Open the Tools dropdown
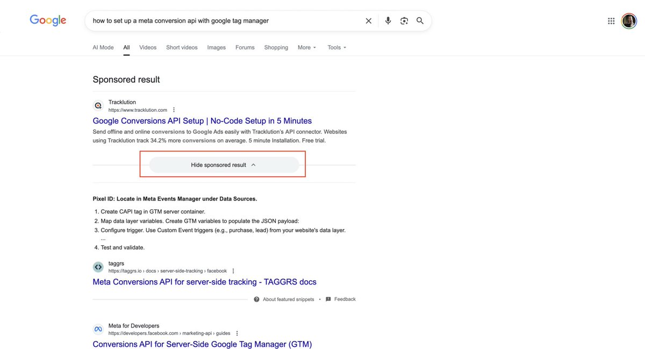This screenshot has width=645, height=349. (x=337, y=47)
